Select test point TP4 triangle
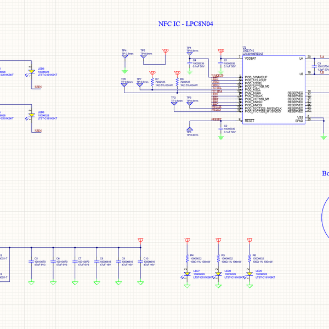This screenshot has height=329, width=329. [125, 56]
